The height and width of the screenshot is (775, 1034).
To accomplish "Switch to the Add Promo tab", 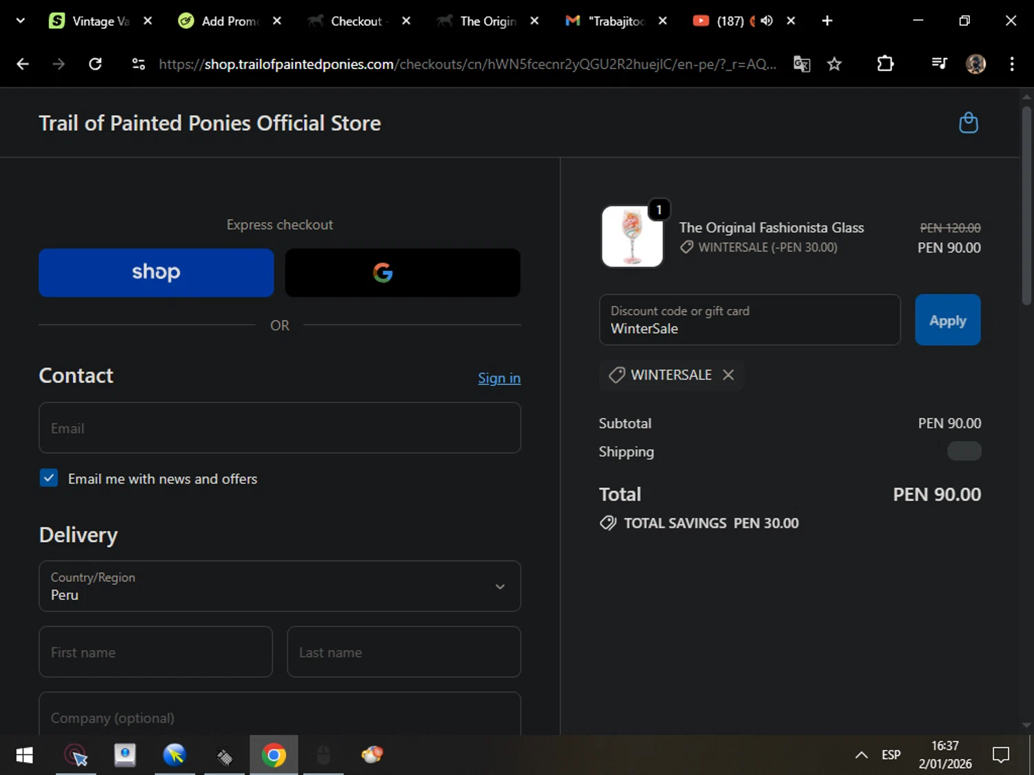I will coord(221,21).
